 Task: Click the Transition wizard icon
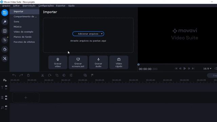click(x=85, y=75)
